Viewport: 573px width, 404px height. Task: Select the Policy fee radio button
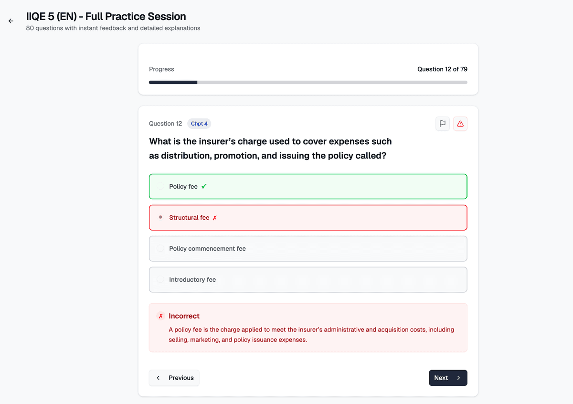(x=160, y=187)
